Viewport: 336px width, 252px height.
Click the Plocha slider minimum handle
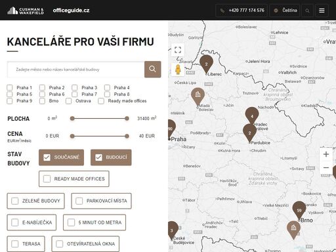tap(72, 119)
